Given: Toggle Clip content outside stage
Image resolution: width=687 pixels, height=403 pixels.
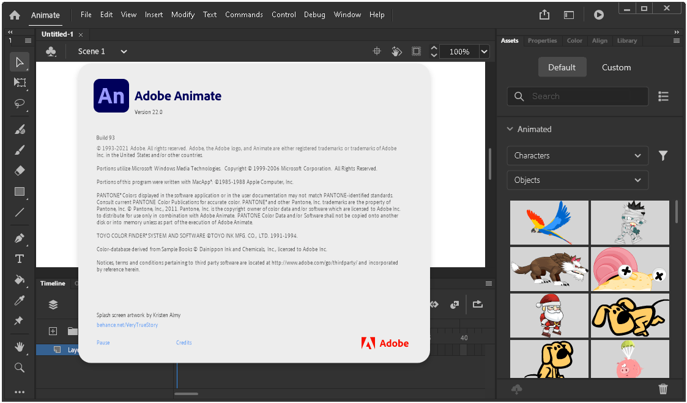Looking at the screenshot, I should coord(416,51).
